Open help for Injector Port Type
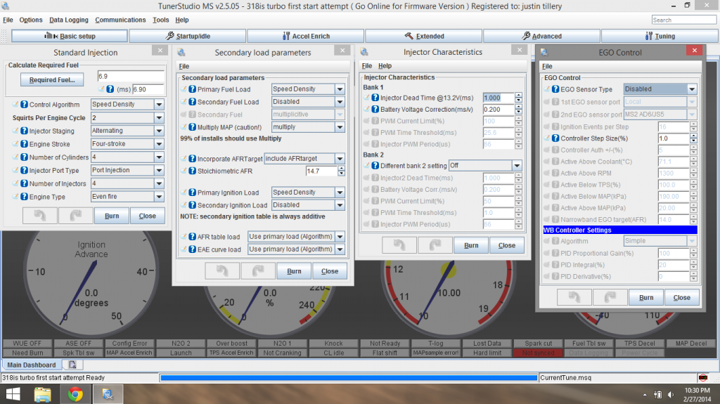This screenshot has height=404, width=720. pyautogui.click(x=25, y=170)
